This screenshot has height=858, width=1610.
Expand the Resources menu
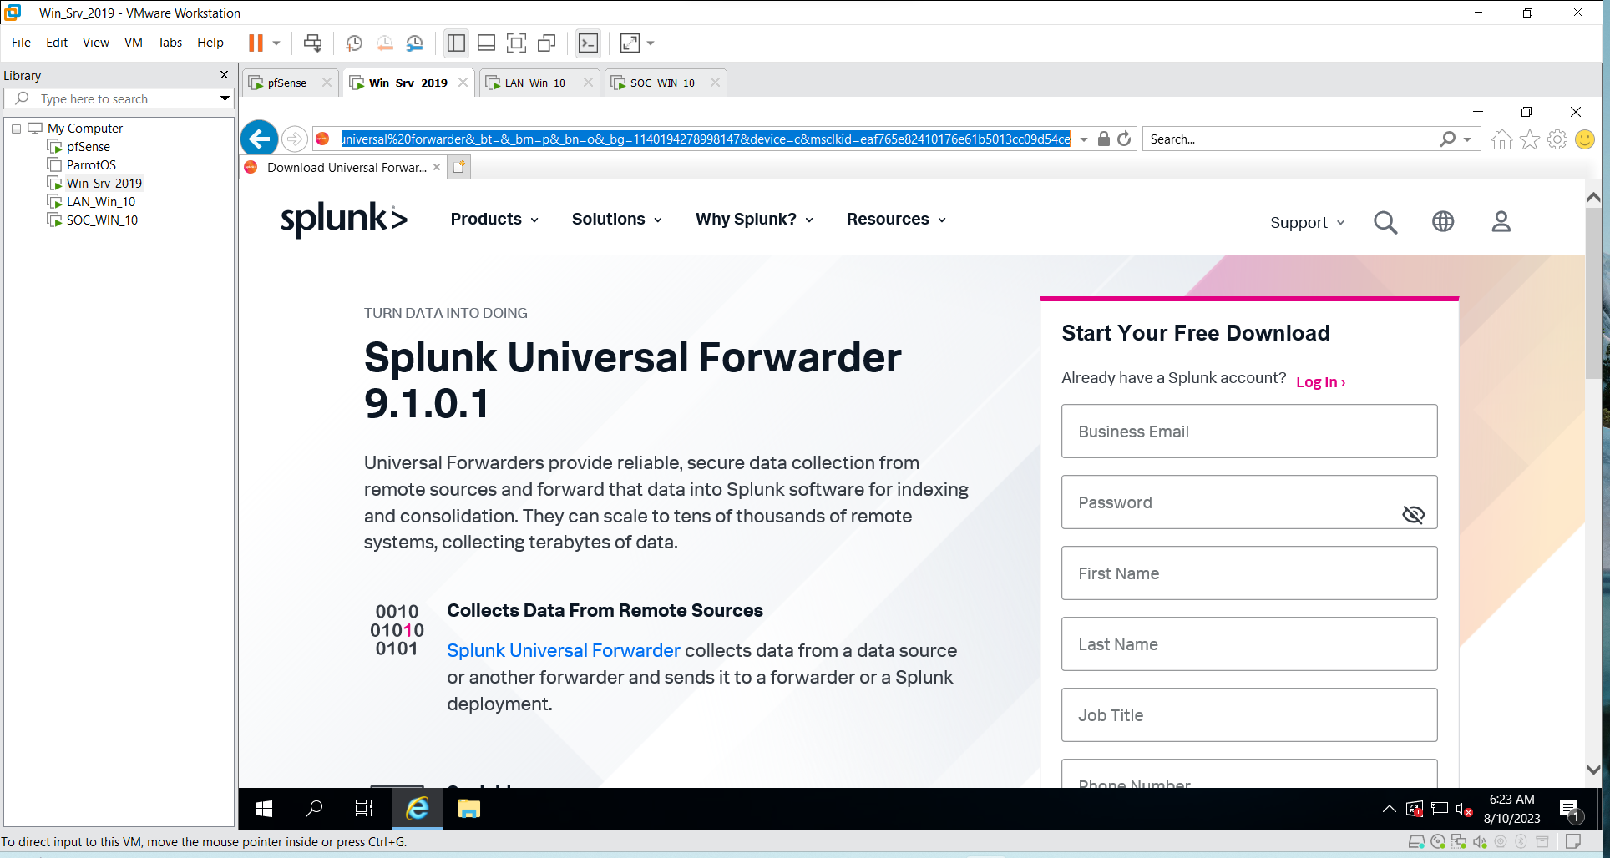(896, 219)
